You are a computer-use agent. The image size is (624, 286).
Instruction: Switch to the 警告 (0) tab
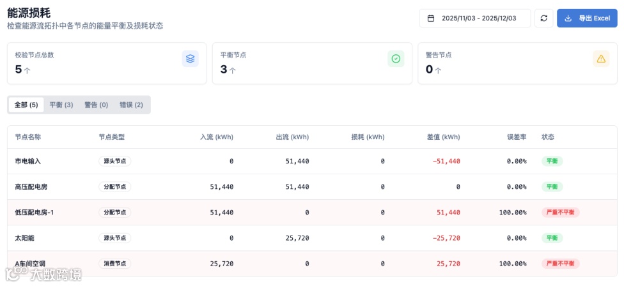[x=96, y=105]
